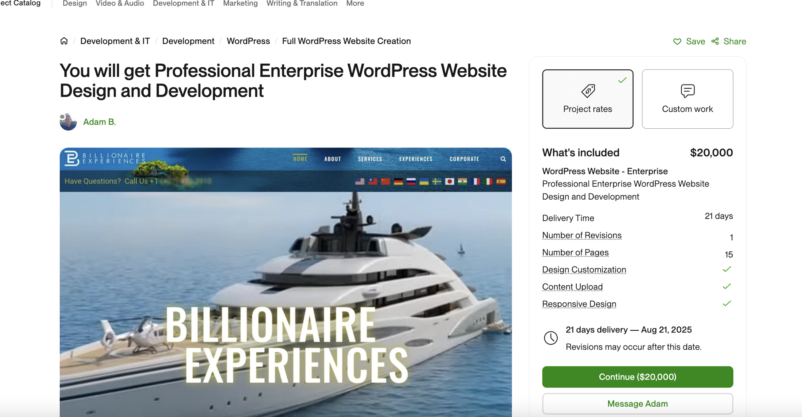802x417 pixels.
Task: Open the Billionaire Experiences preview image
Action: pos(286,282)
